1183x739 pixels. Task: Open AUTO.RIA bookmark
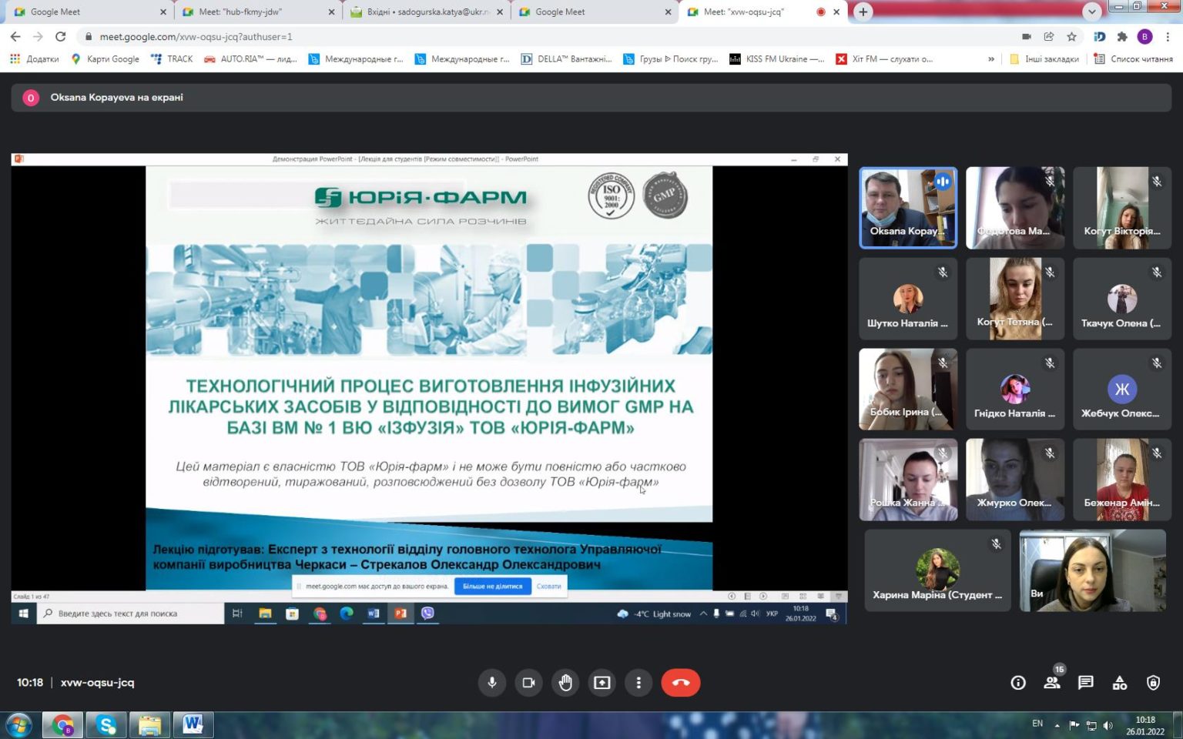pyautogui.click(x=250, y=59)
